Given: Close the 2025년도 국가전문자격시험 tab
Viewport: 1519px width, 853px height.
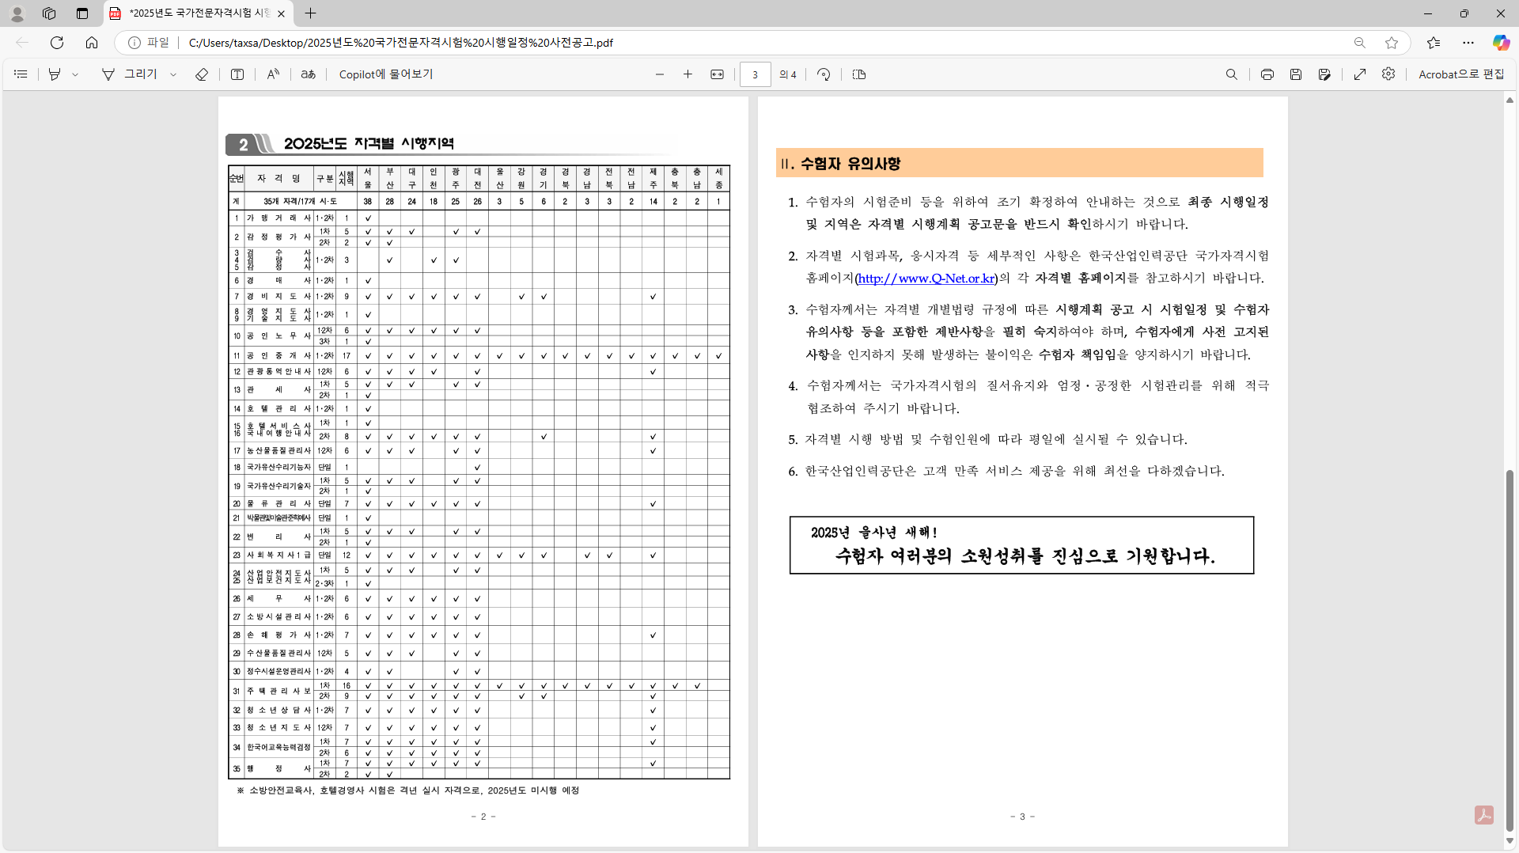Looking at the screenshot, I should click(x=281, y=13).
